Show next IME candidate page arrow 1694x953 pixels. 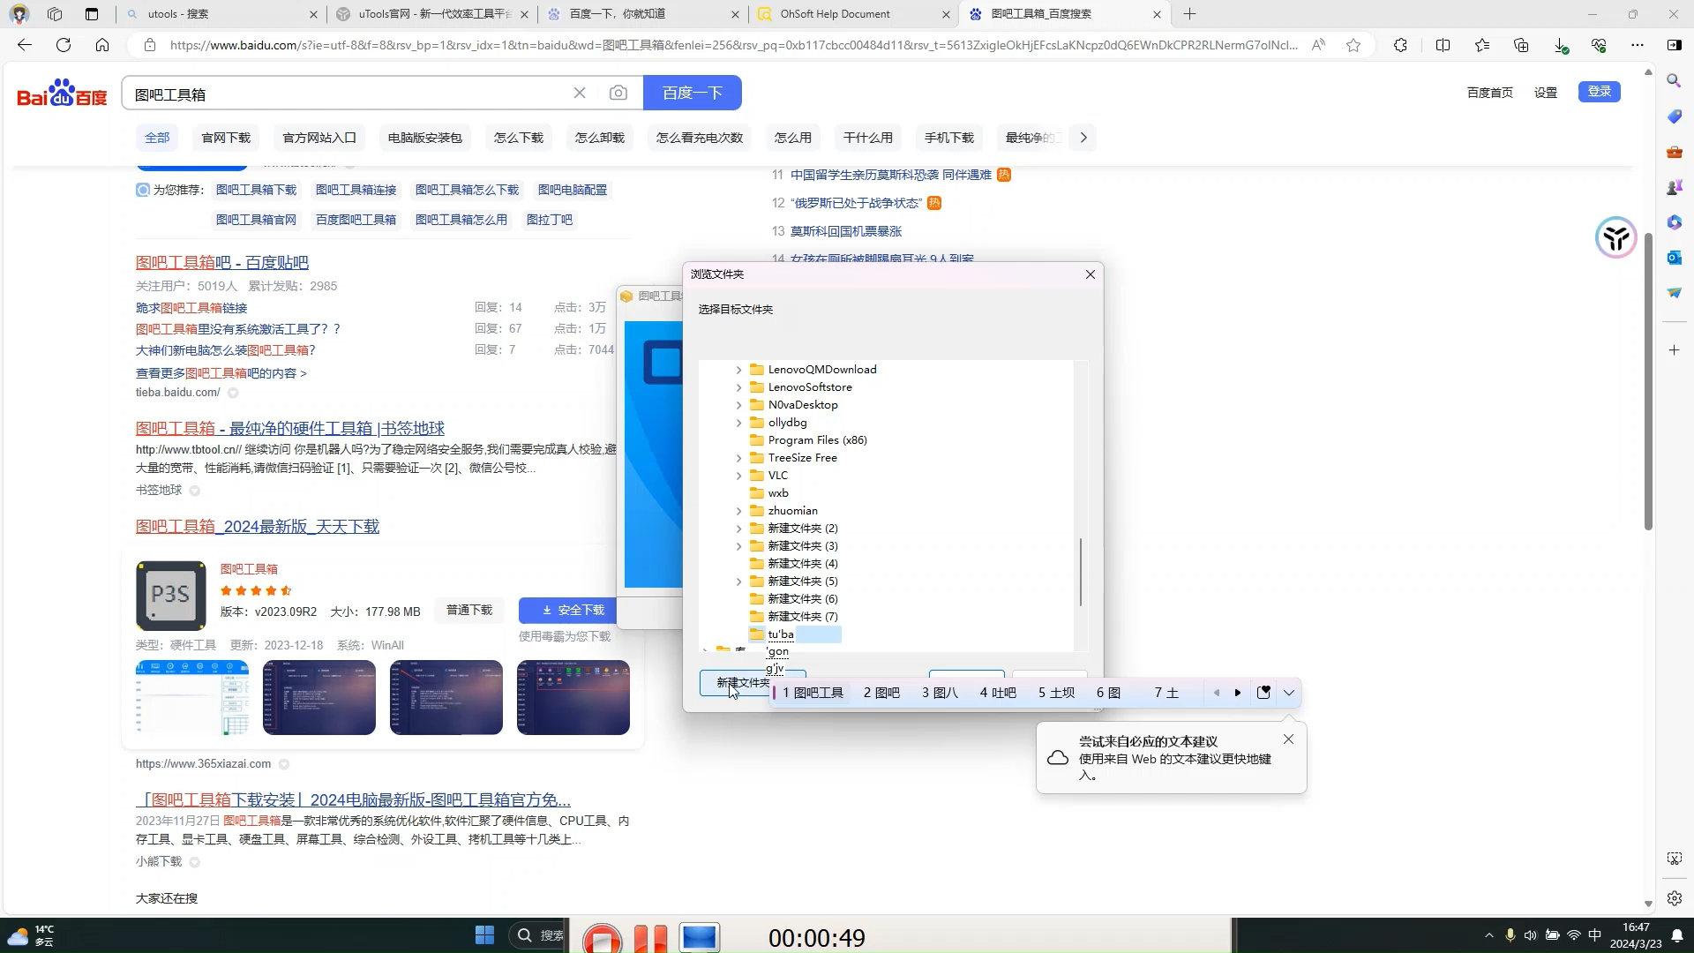tap(1238, 693)
